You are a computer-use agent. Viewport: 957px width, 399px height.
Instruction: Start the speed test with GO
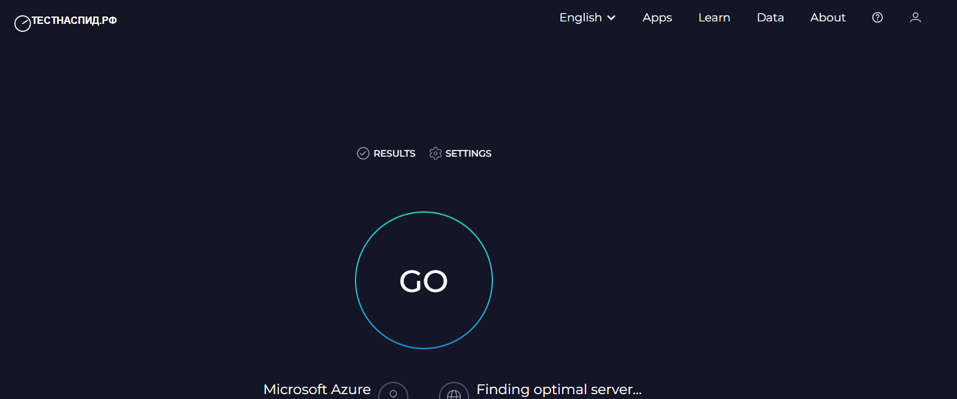[424, 281]
